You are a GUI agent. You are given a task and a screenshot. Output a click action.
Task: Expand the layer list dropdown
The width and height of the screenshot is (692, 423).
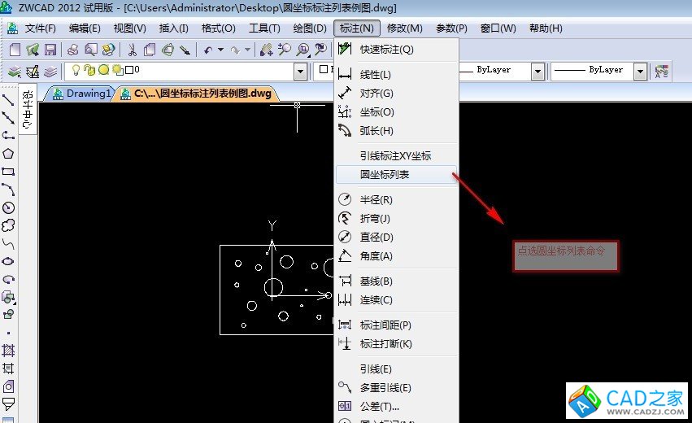[x=301, y=71]
